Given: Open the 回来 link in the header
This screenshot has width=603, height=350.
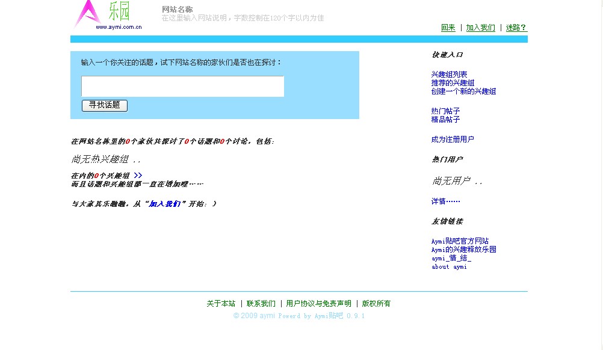Looking at the screenshot, I should point(448,28).
